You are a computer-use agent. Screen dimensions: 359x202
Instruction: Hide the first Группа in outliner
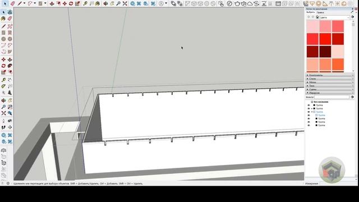[x=309, y=105]
